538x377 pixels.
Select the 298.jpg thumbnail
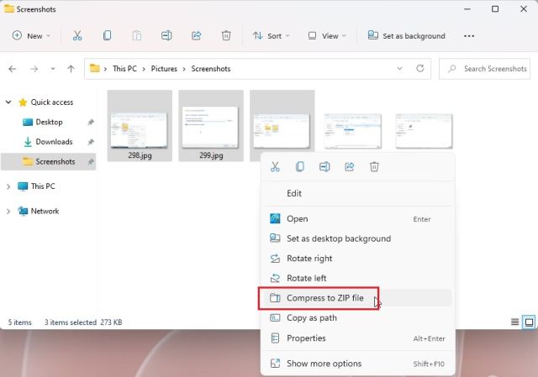click(x=140, y=124)
